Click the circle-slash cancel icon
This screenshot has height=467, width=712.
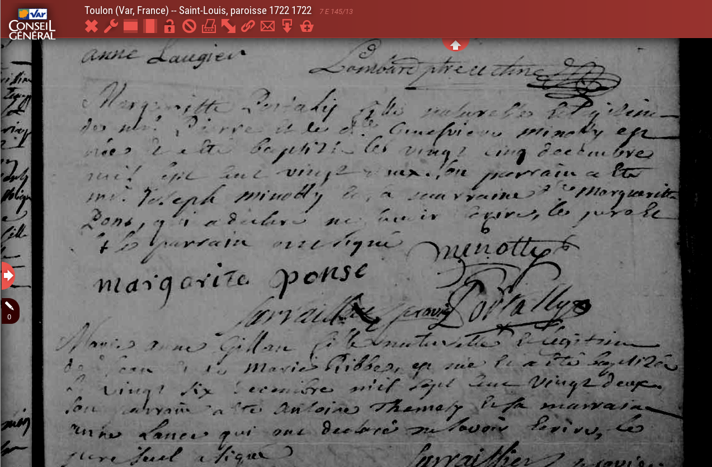tap(189, 26)
